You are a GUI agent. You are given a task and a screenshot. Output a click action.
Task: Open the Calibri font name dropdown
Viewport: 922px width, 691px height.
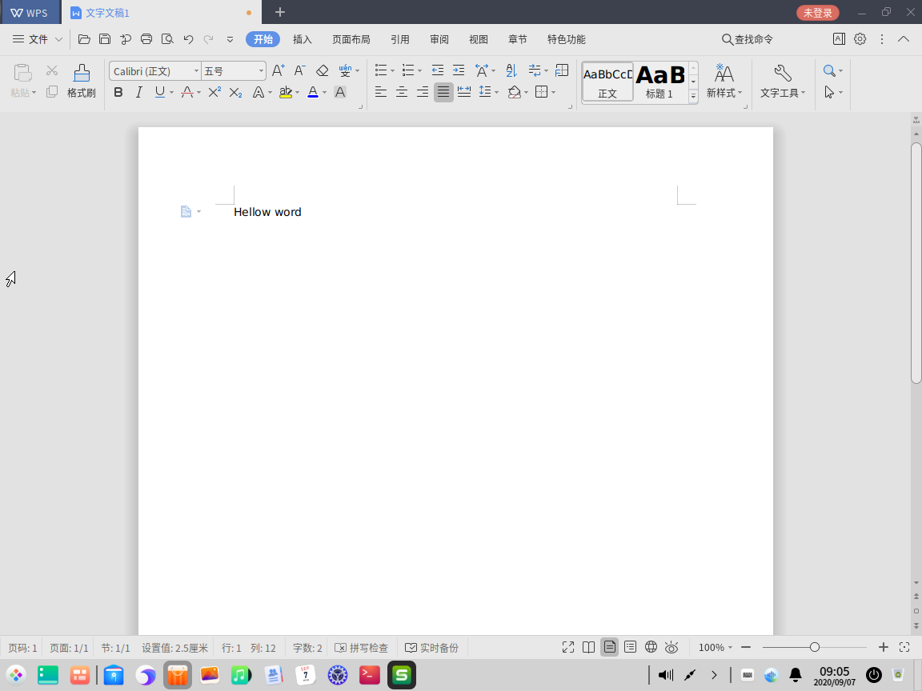click(x=196, y=71)
